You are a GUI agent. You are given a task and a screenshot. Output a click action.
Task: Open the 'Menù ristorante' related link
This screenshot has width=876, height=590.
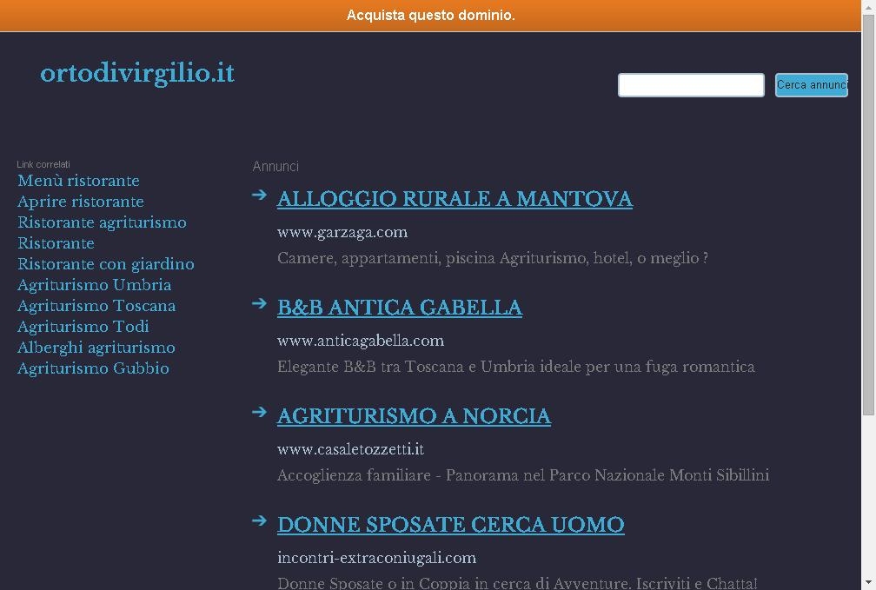coord(79,181)
